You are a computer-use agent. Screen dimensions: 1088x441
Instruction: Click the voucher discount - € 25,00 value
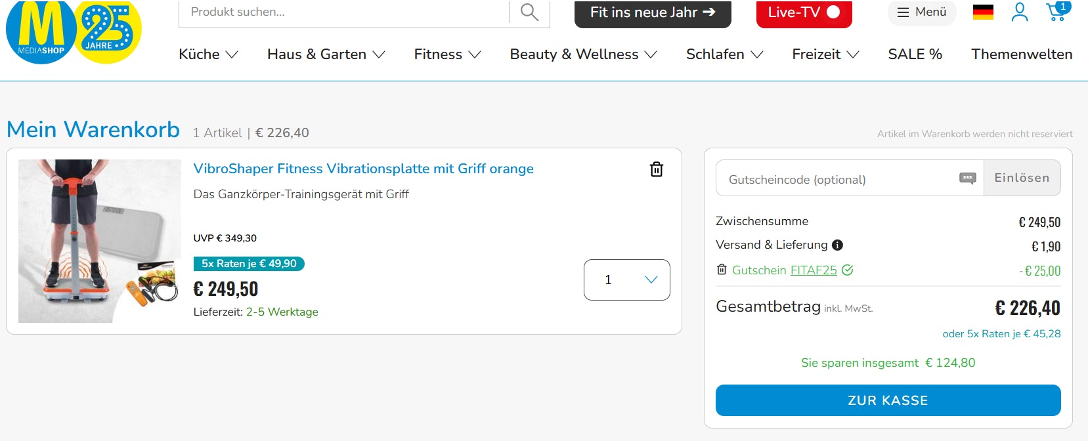[1040, 271]
